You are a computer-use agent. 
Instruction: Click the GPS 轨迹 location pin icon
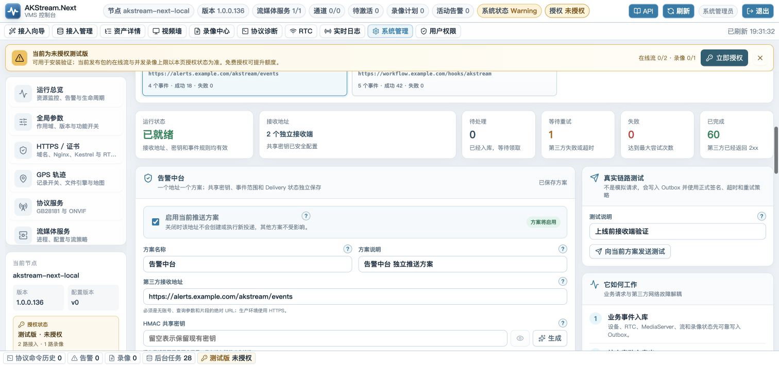pyautogui.click(x=23, y=179)
